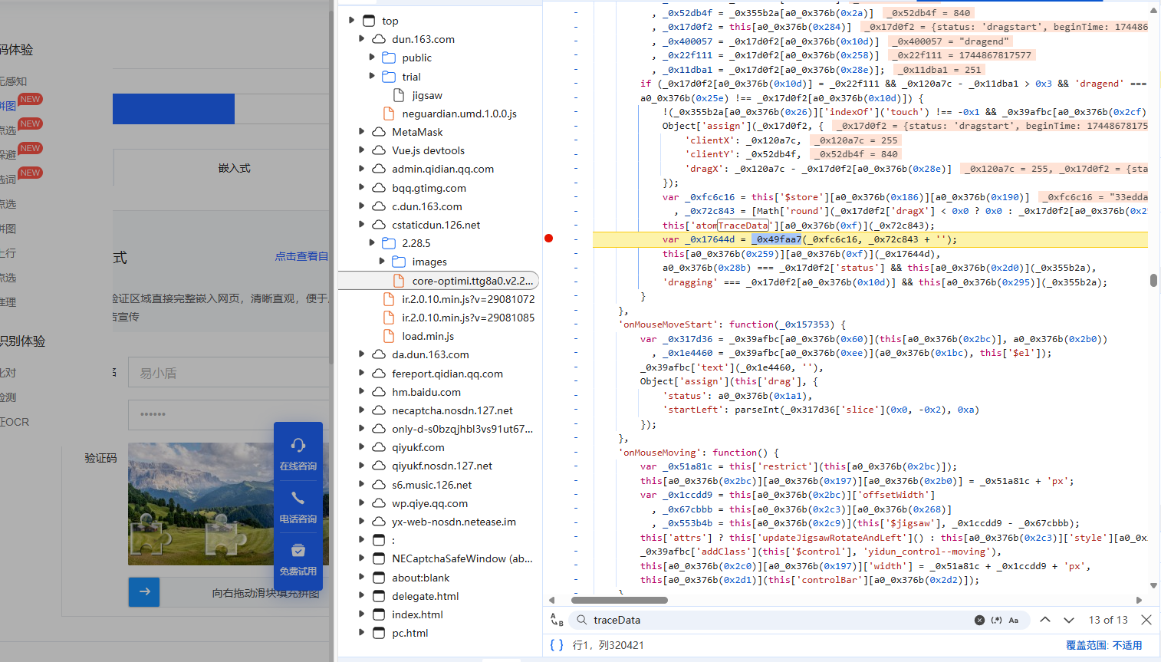Toggle replace mode icon in search bar

[x=557, y=620]
